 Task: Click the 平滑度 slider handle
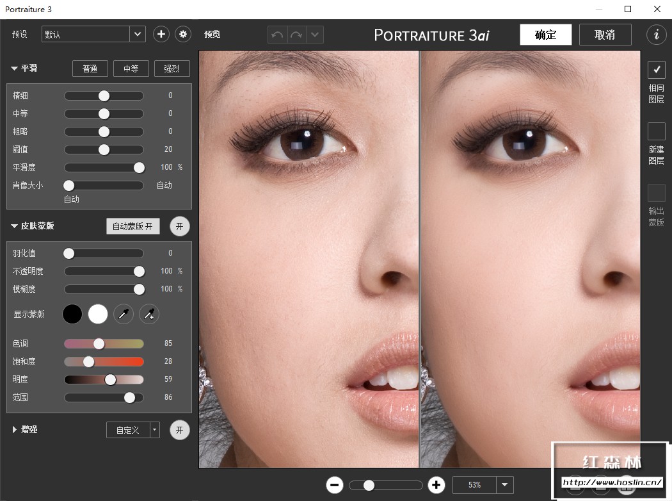tap(139, 168)
